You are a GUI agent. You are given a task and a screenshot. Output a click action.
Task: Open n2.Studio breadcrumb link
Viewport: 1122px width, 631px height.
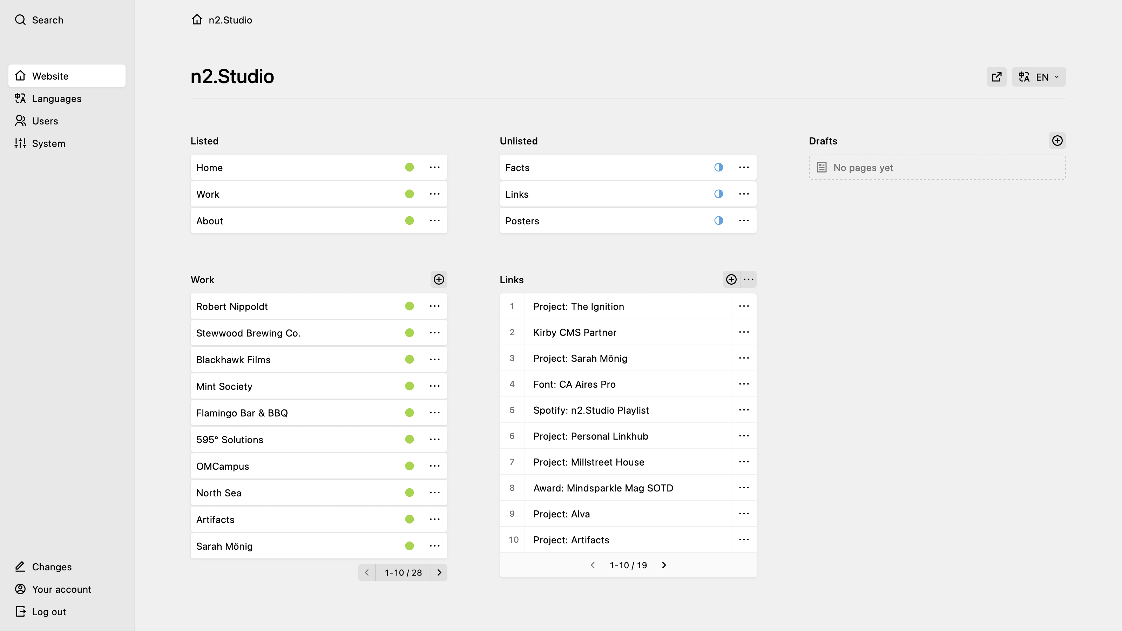pos(230,20)
